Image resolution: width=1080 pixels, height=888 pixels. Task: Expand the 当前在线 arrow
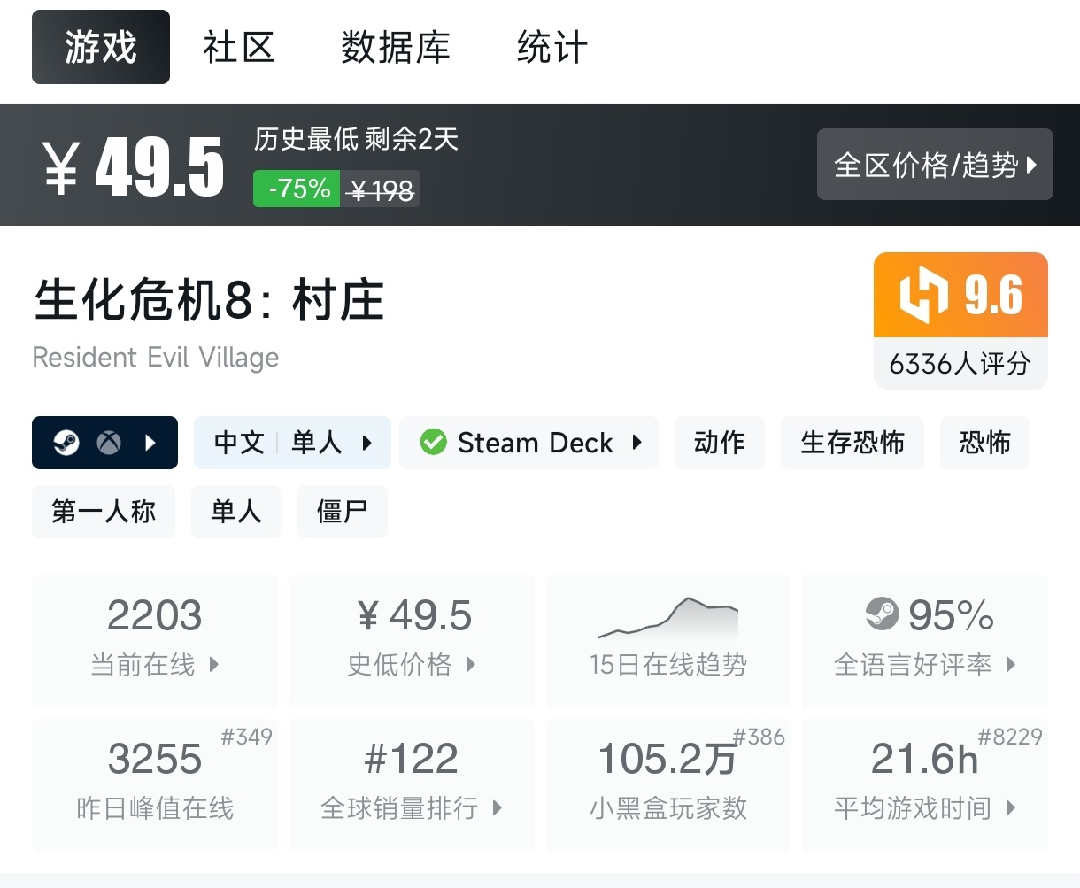click(x=213, y=664)
